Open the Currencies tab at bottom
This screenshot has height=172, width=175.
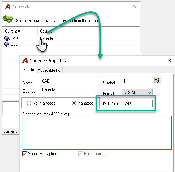click(11, 131)
